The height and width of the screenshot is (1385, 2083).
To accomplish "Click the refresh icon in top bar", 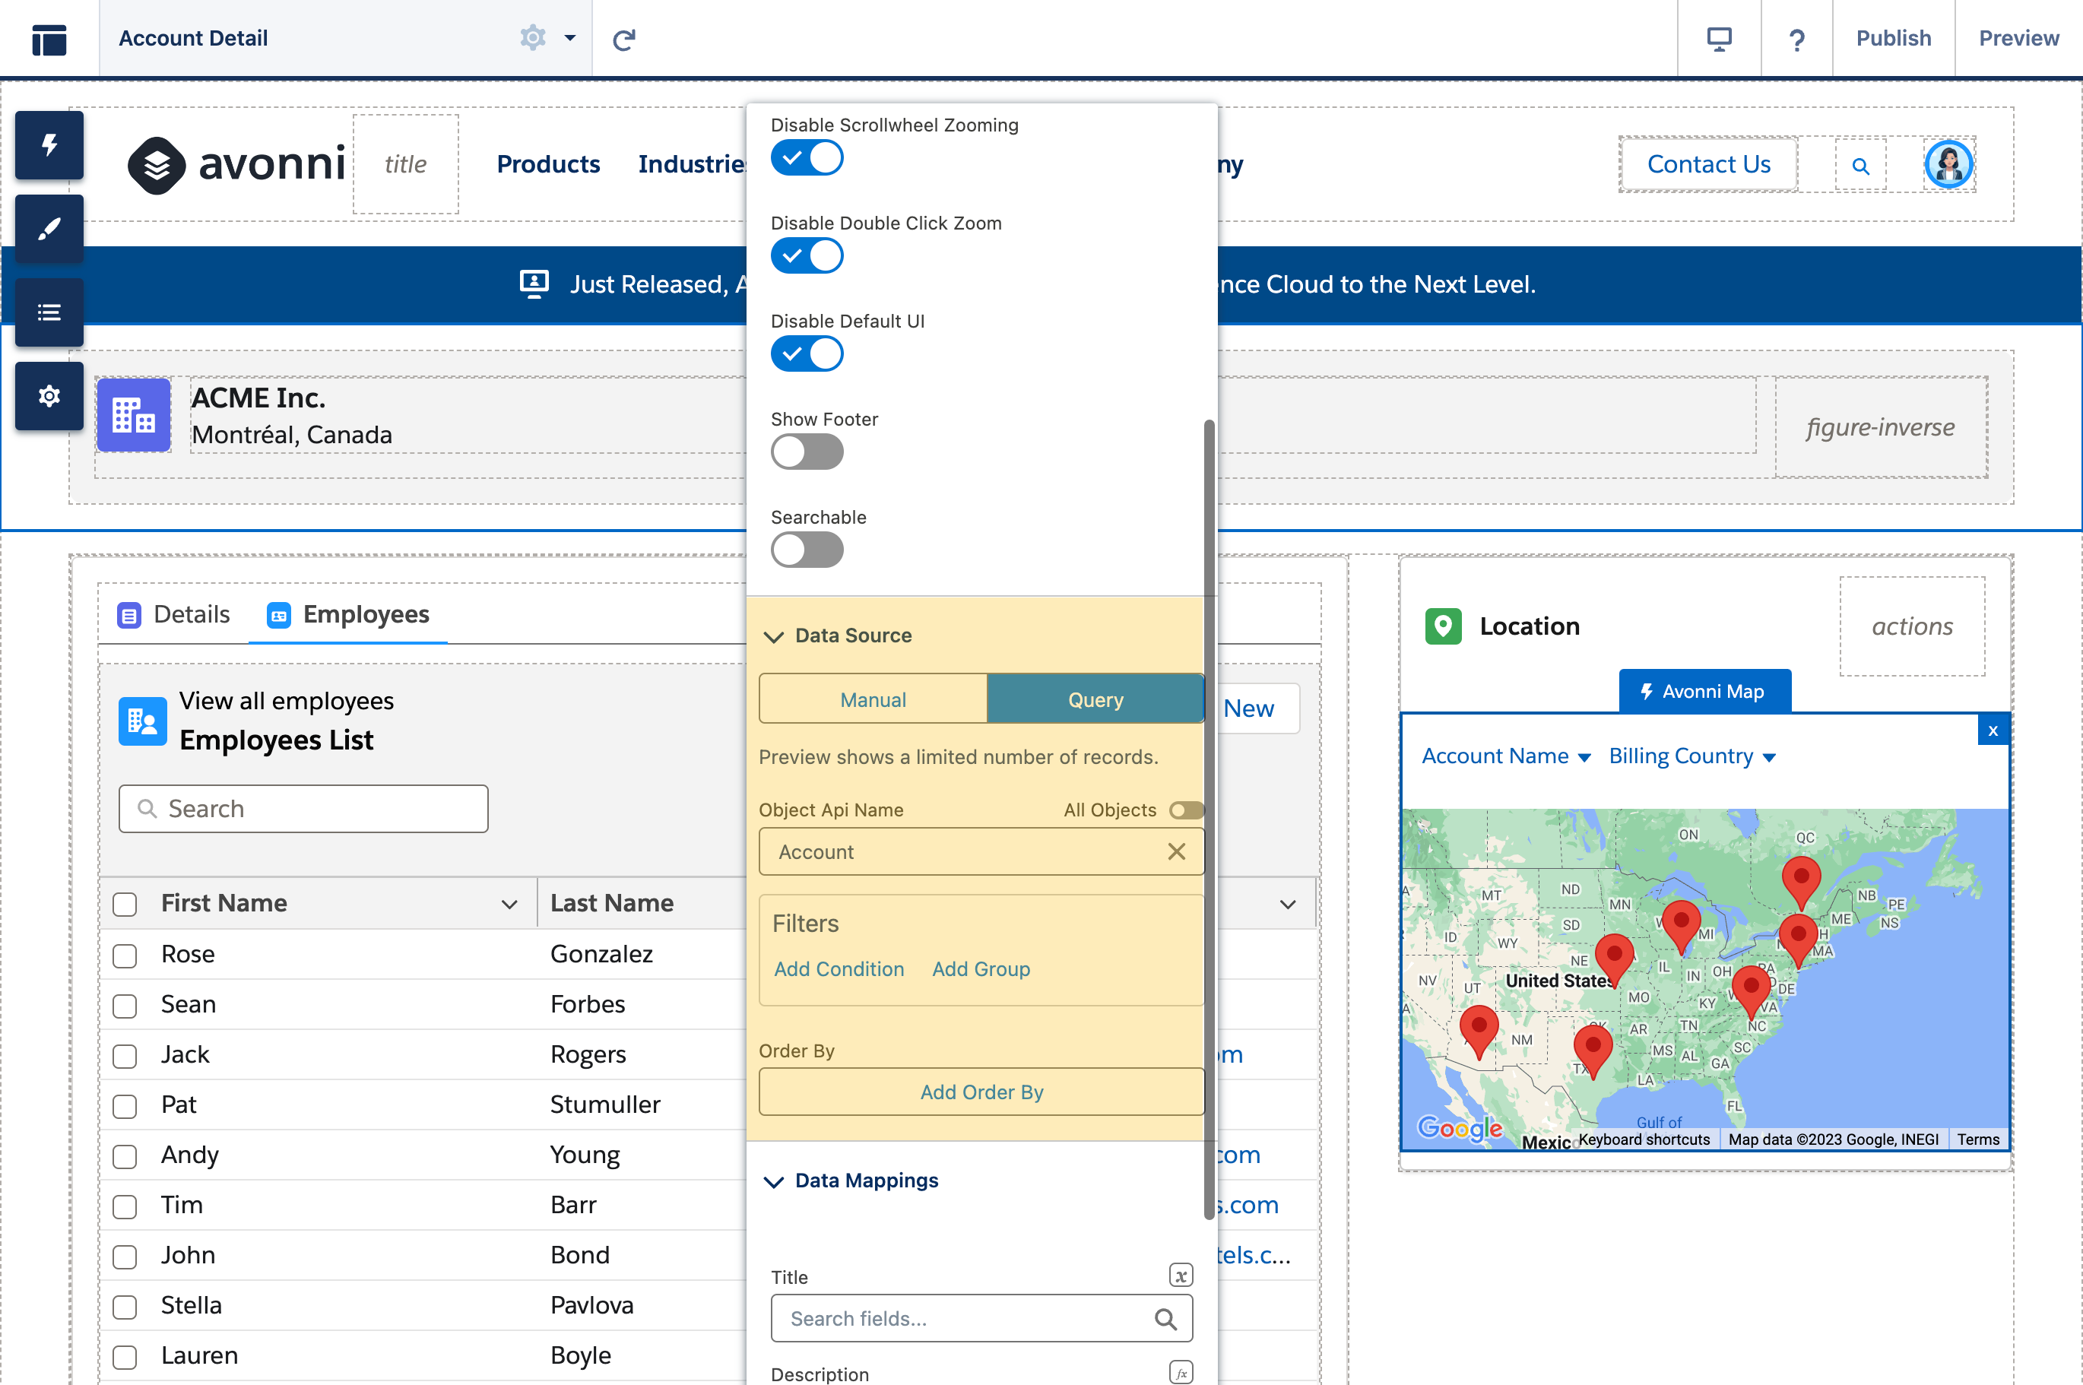I will (623, 39).
